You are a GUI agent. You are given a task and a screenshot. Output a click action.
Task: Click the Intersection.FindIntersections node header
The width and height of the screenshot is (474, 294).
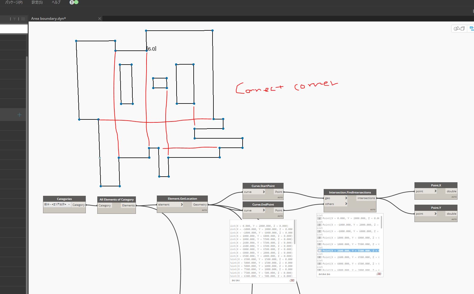click(350, 193)
